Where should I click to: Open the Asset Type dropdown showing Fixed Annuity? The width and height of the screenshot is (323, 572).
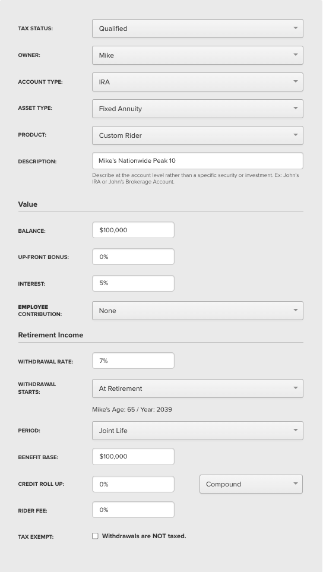point(198,109)
